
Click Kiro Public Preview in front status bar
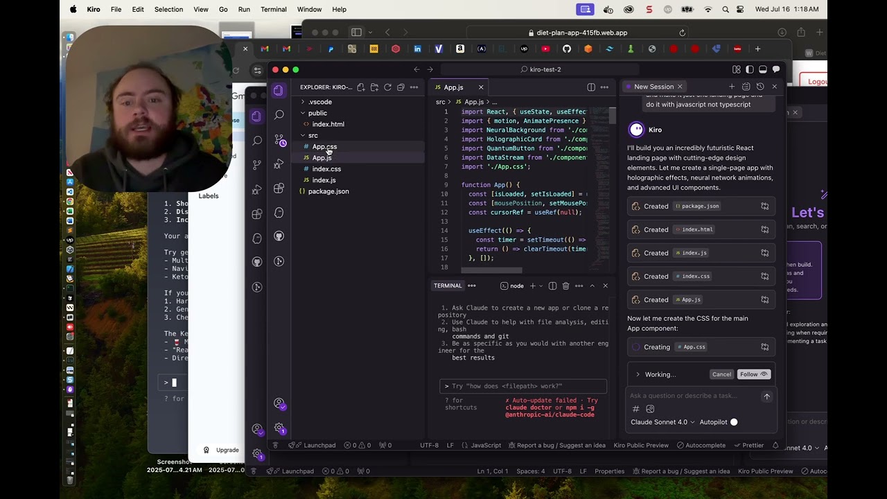point(641,445)
